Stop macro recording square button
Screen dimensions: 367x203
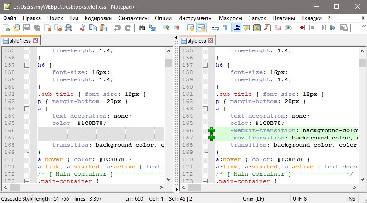[x=312, y=28]
